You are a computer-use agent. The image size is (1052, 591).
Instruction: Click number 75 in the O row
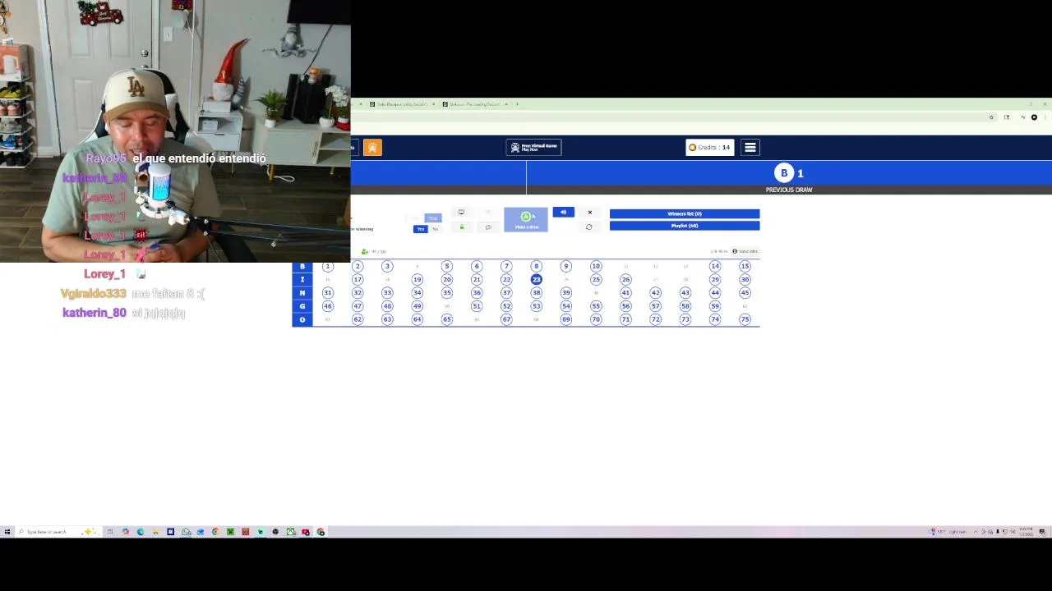[x=745, y=319]
